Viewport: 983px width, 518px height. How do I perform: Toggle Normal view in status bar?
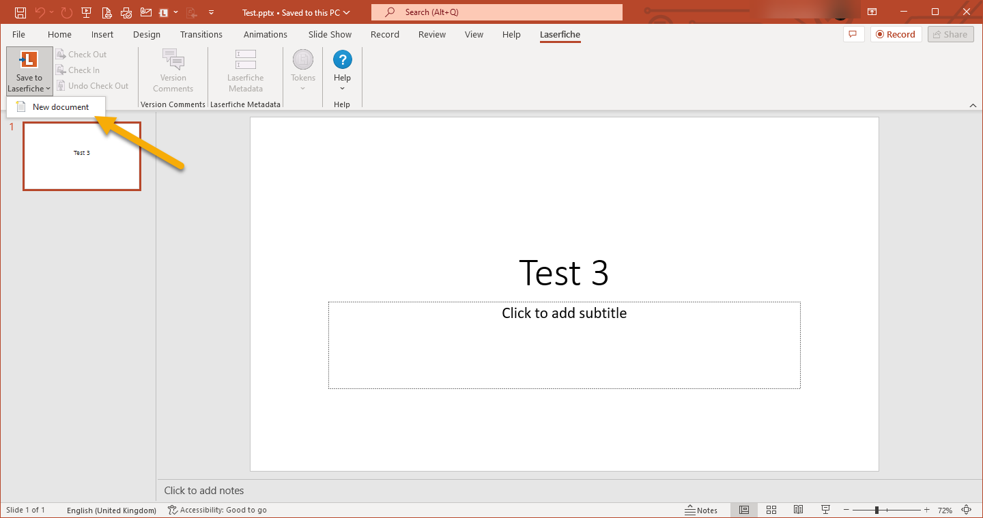tap(744, 510)
